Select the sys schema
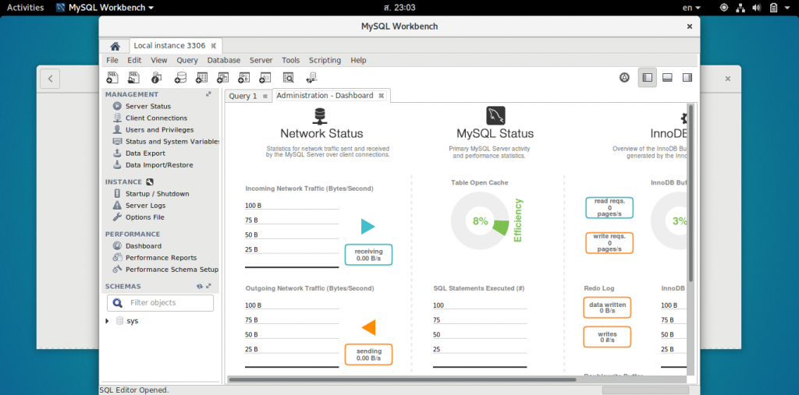This screenshot has height=395, width=799. pyautogui.click(x=132, y=321)
